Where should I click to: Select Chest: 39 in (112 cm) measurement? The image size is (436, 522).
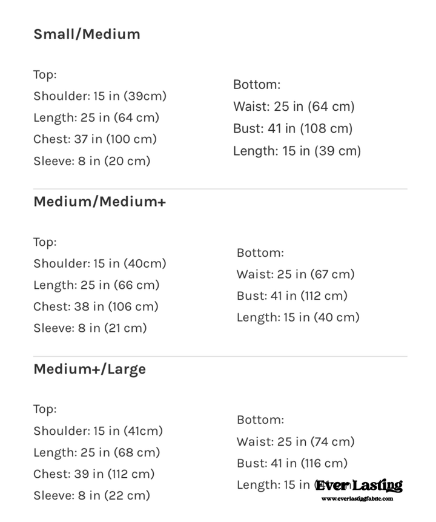[x=94, y=474]
